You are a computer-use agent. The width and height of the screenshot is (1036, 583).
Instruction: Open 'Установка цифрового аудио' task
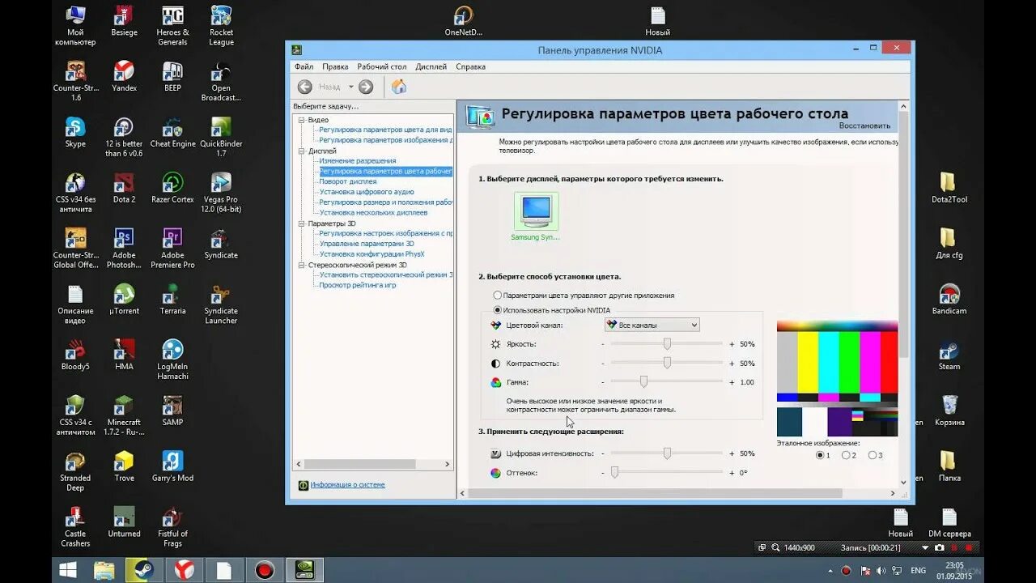click(367, 192)
